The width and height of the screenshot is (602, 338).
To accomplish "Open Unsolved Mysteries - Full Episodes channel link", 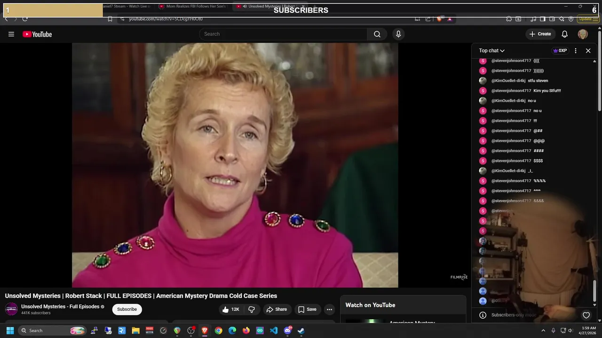I will pyautogui.click(x=60, y=307).
